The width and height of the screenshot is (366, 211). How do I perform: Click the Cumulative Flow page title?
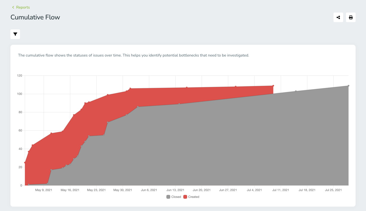click(x=35, y=17)
